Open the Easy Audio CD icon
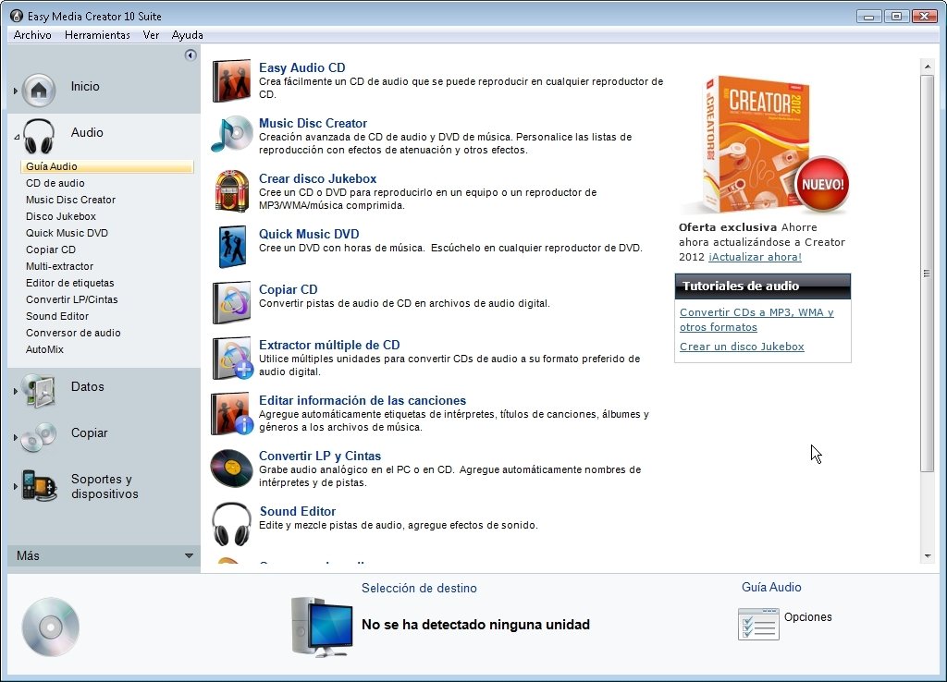947x682 pixels. pos(231,80)
